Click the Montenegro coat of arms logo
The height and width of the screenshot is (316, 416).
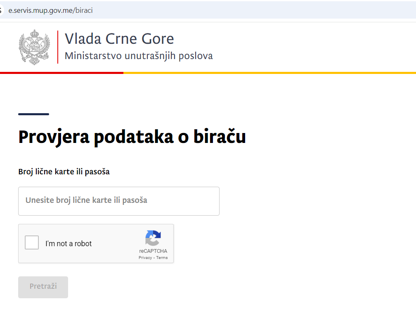click(x=34, y=47)
